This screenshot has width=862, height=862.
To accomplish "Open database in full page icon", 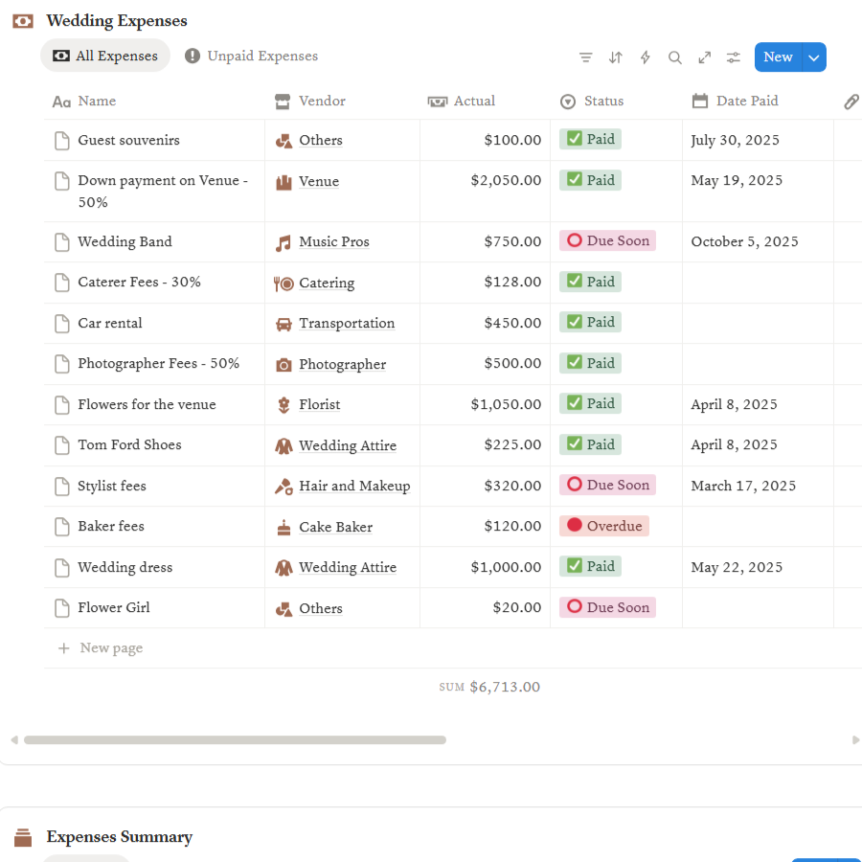I will click(704, 57).
